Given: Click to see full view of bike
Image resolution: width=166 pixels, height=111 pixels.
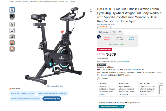Looking at the screenshot, I should (55, 86).
